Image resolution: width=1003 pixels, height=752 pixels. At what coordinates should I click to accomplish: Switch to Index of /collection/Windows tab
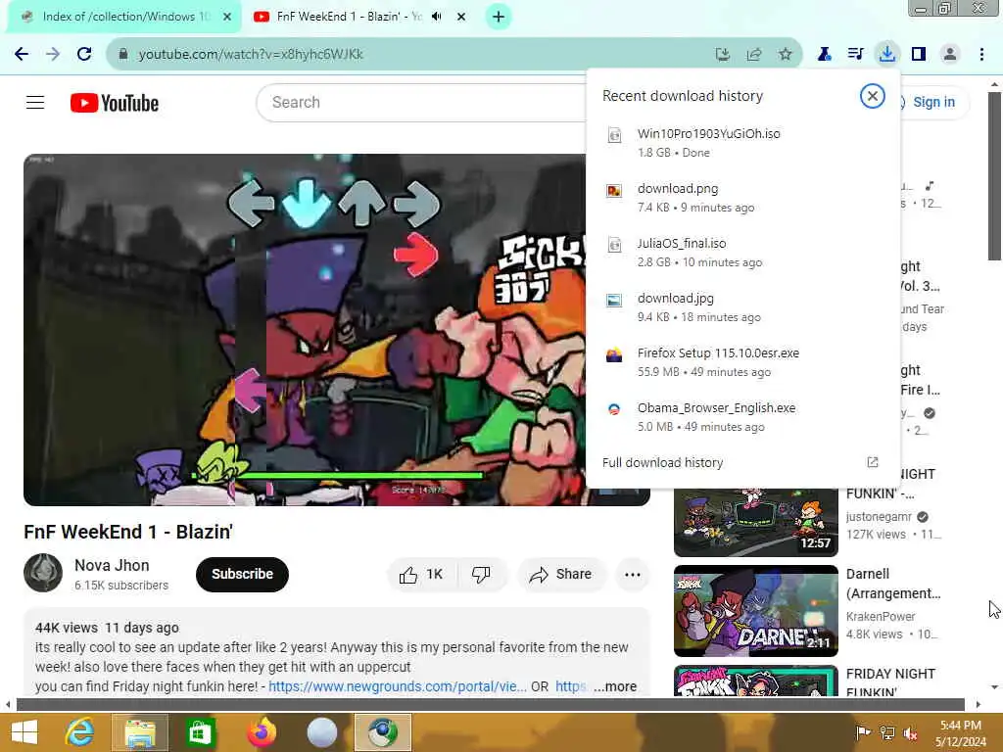click(x=121, y=17)
